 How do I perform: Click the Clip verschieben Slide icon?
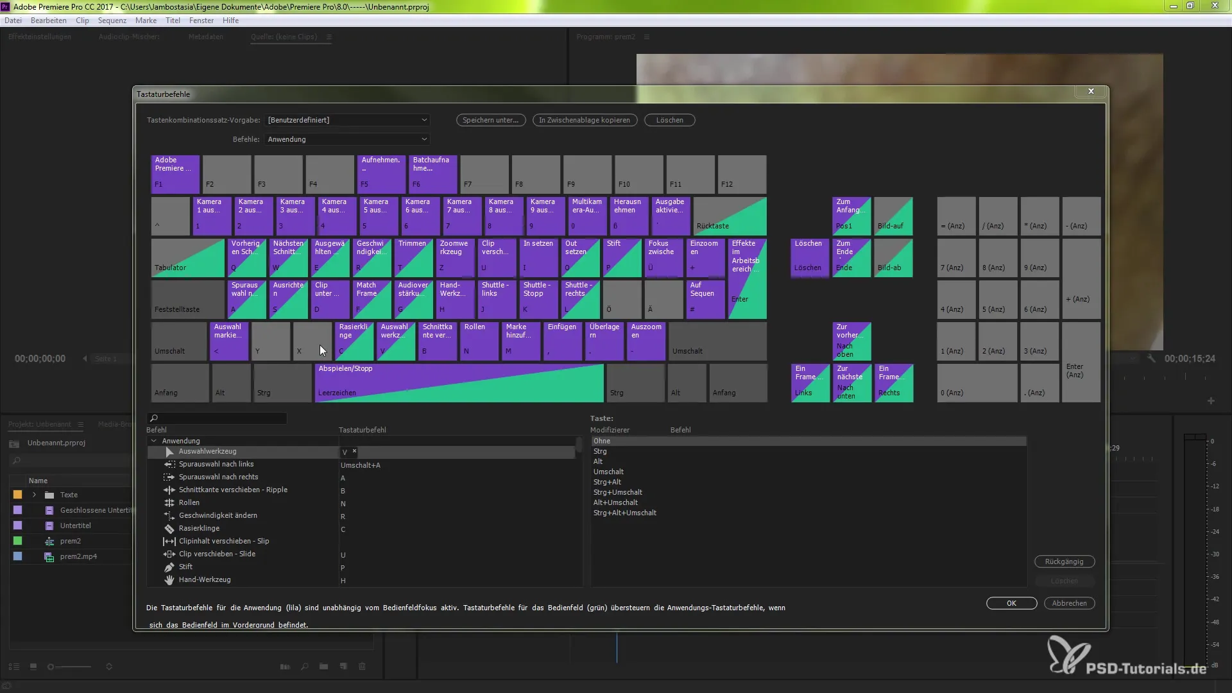coord(169,554)
